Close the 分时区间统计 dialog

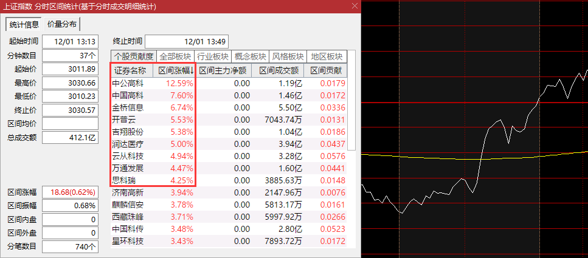point(355,6)
